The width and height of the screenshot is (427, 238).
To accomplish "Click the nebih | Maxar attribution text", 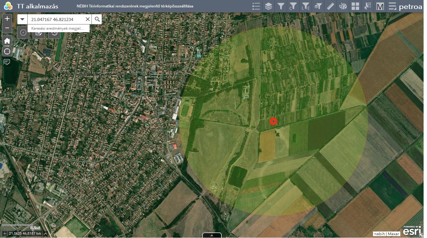I will (387, 234).
